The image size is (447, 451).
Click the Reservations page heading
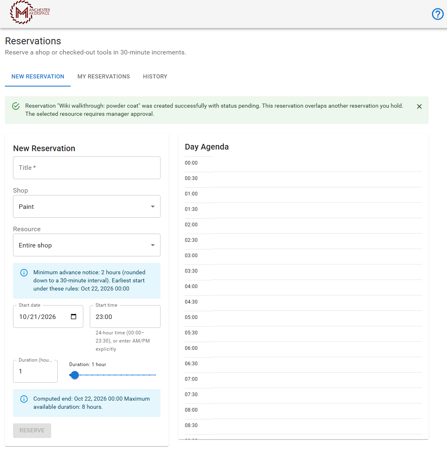(x=33, y=41)
